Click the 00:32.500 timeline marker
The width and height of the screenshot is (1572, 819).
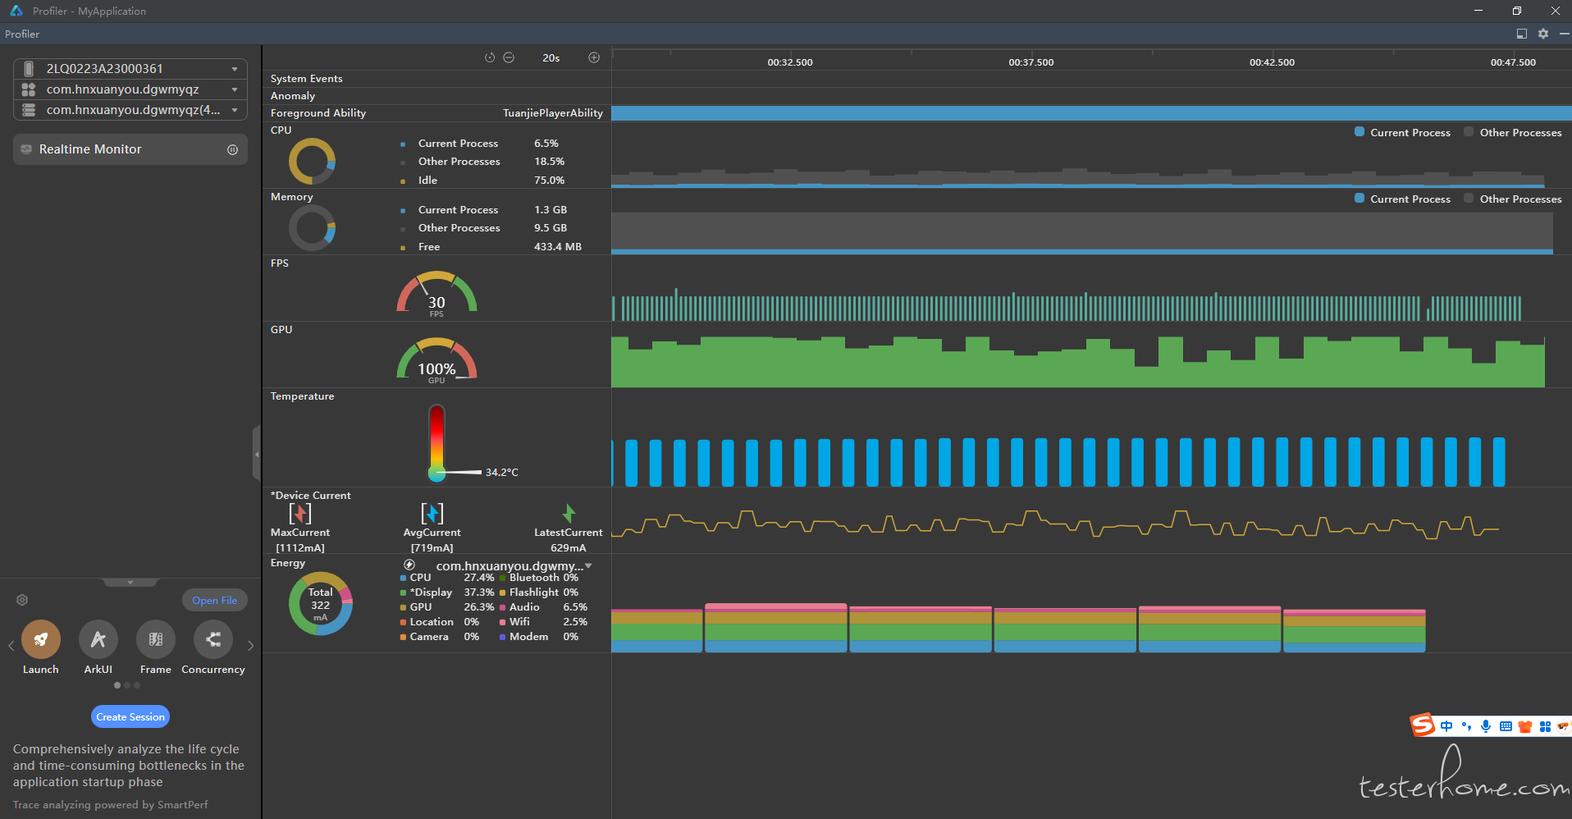[x=790, y=62]
